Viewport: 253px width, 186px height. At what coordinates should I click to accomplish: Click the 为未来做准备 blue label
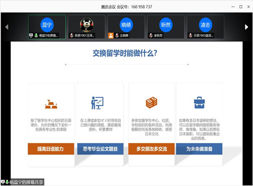pos(199,149)
